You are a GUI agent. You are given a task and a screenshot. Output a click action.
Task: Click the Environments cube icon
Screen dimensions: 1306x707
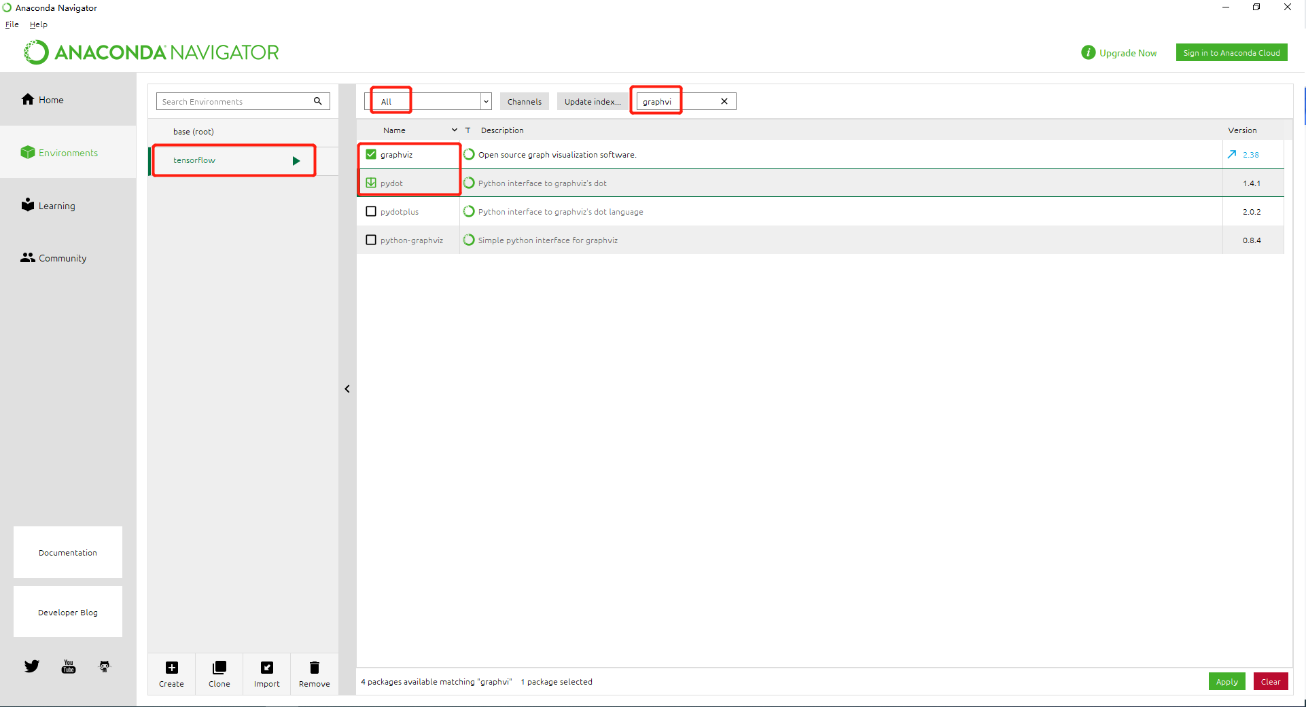coord(28,152)
